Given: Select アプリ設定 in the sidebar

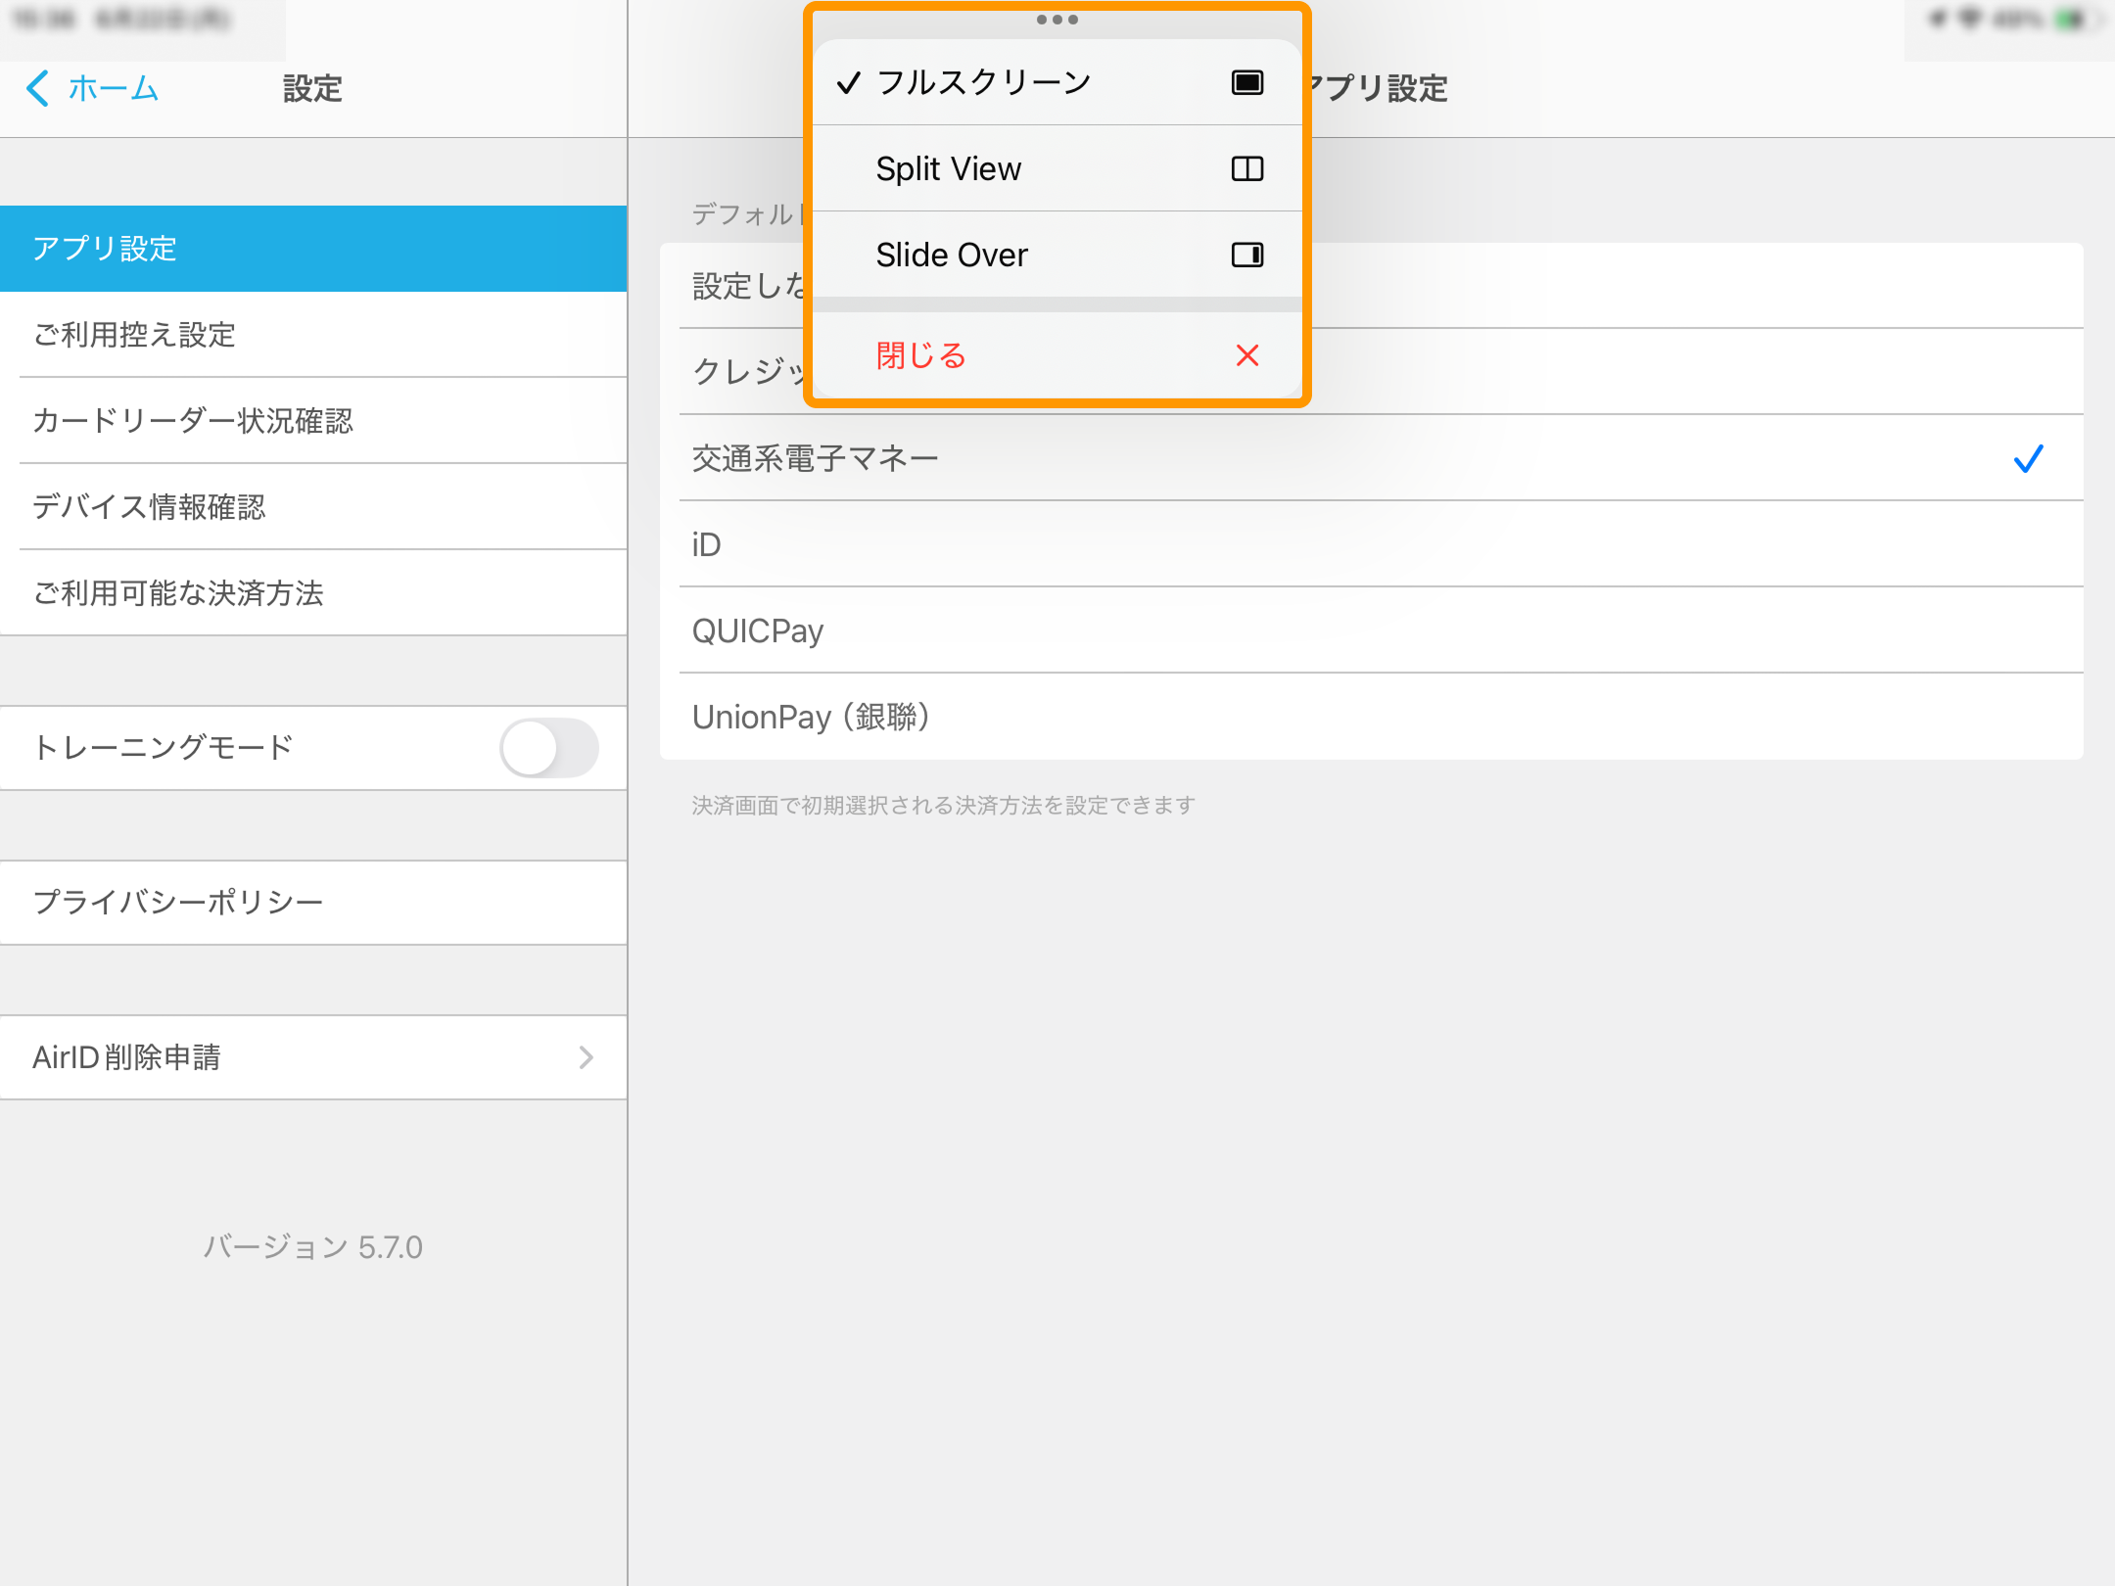Looking at the screenshot, I should tap(313, 249).
